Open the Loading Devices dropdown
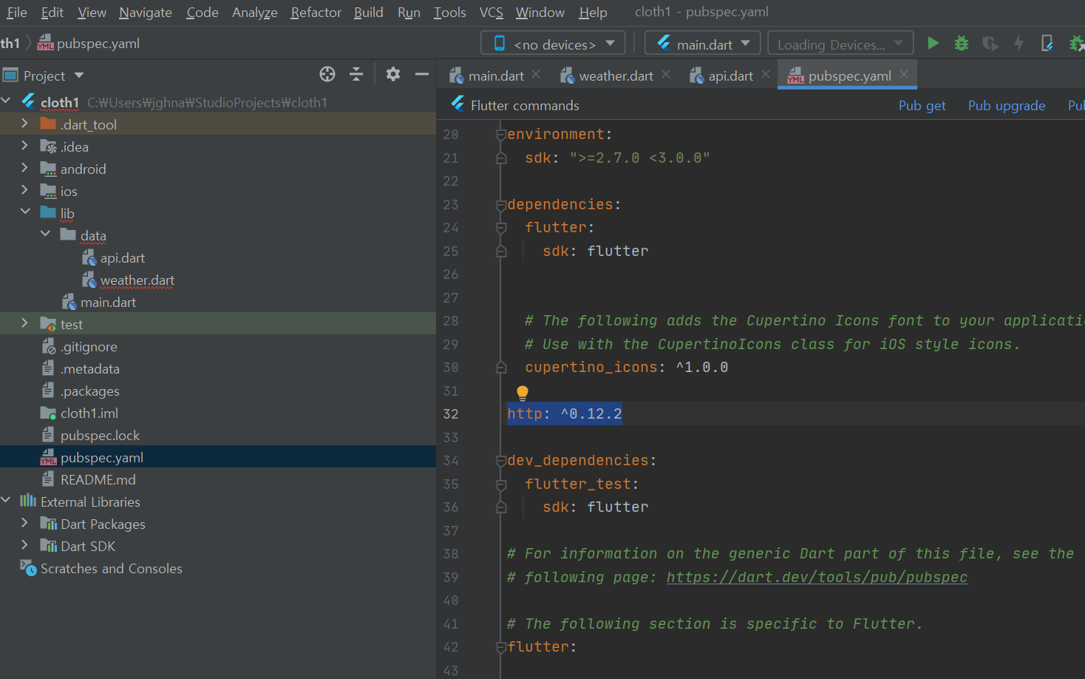This screenshot has width=1085, height=679. 840,44
